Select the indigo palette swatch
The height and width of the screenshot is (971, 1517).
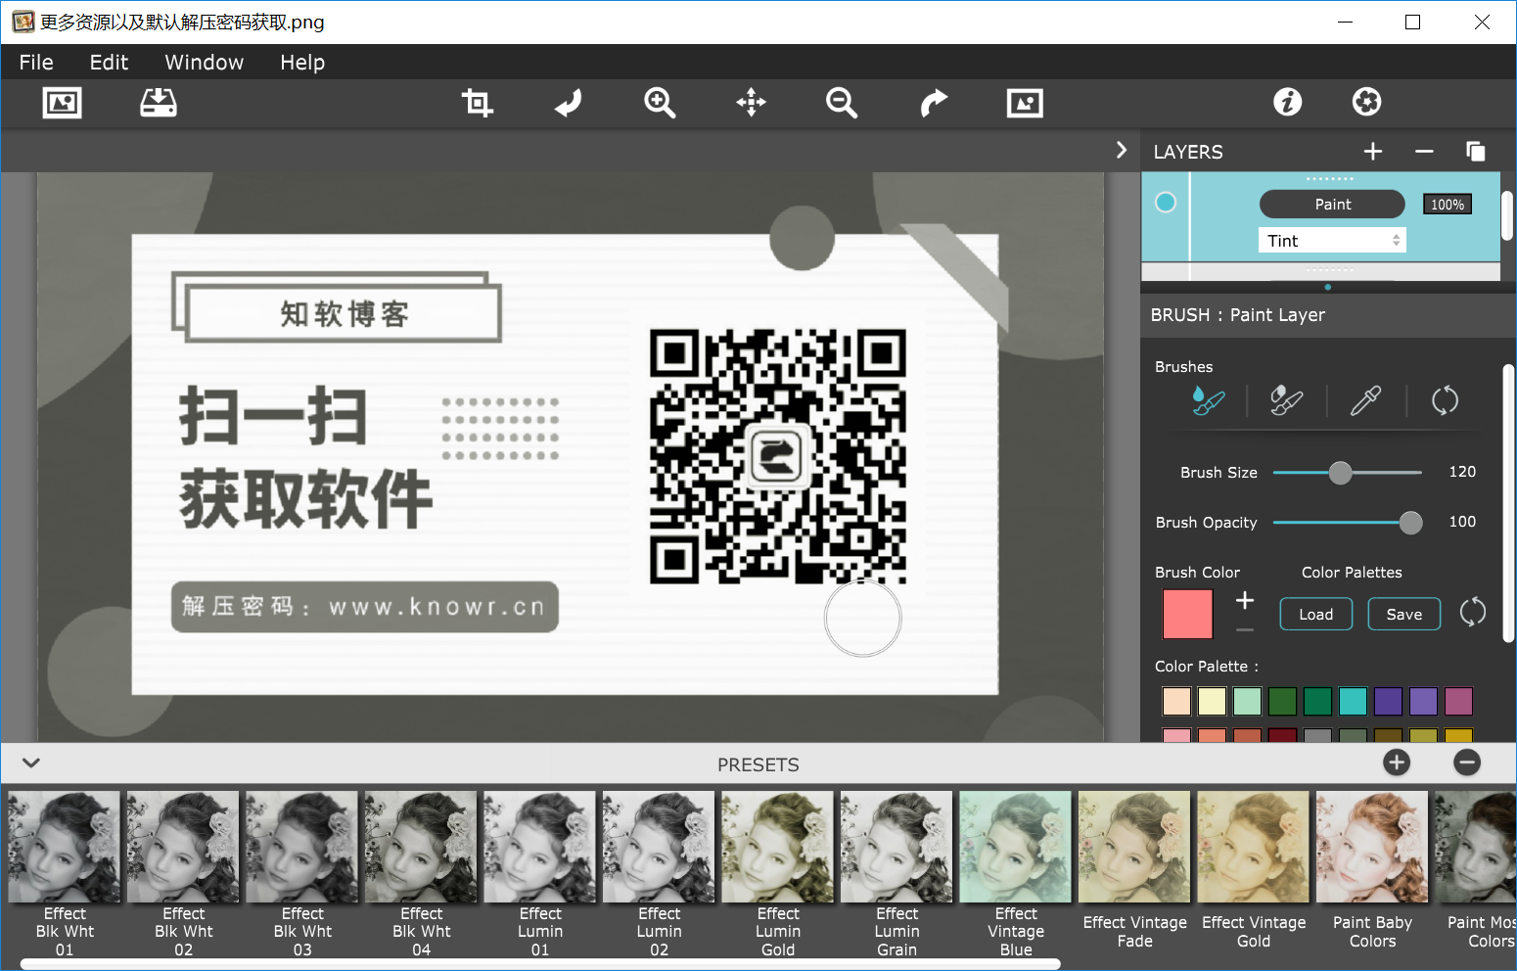pos(1388,701)
